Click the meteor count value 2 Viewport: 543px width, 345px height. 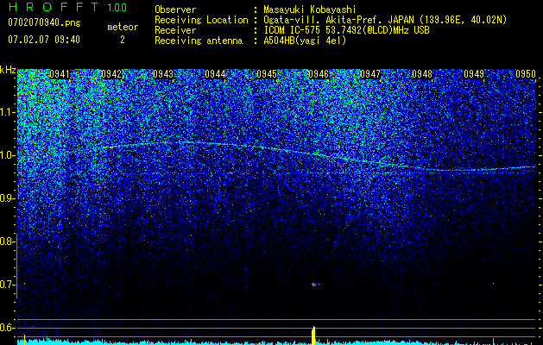tap(123, 40)
